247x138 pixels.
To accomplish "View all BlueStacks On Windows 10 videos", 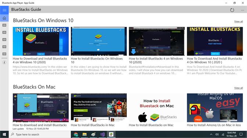I will click(x=238, y=22).
